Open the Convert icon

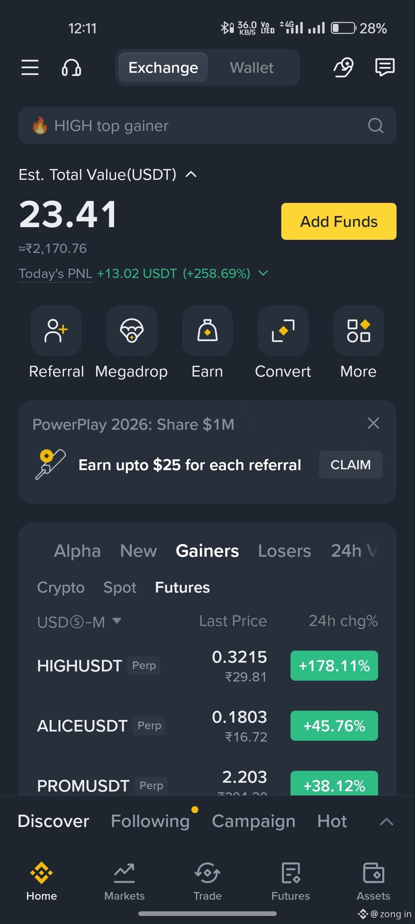283,331
